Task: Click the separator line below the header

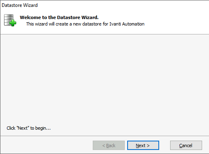Action: pyautogui.click(x=104, y=34)
